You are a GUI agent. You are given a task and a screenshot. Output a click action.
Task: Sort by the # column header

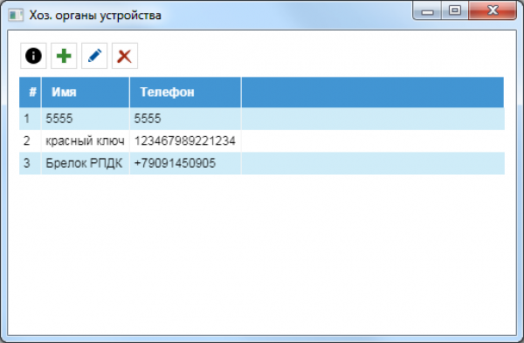point(30,93)
